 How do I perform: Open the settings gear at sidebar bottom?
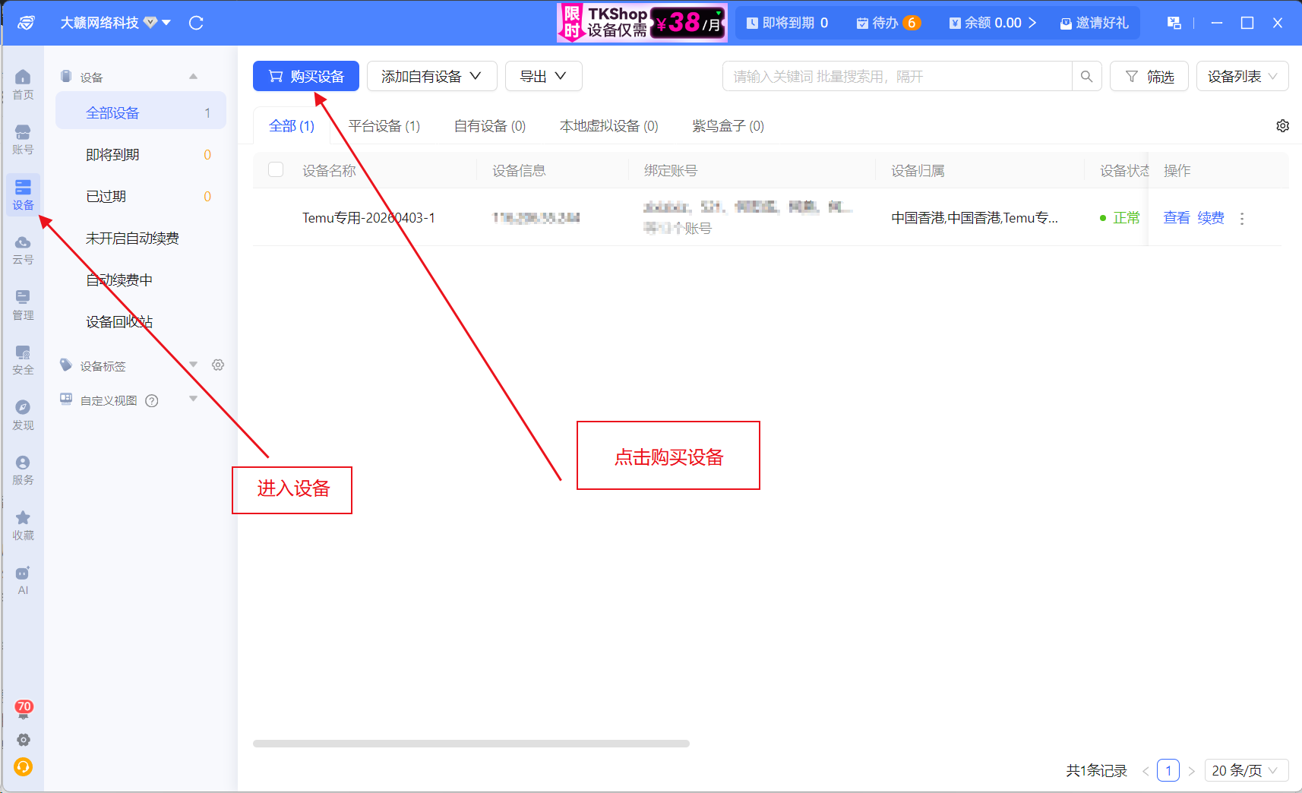[x=24, y=740]
